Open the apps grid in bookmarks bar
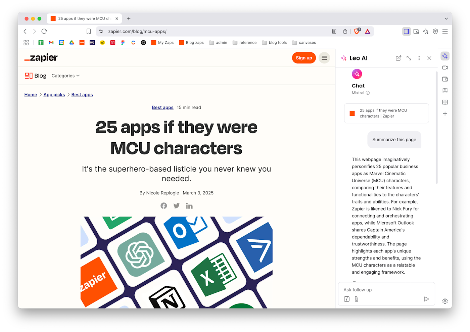This screenshot has height=332, width=470. tap(26, 43)
